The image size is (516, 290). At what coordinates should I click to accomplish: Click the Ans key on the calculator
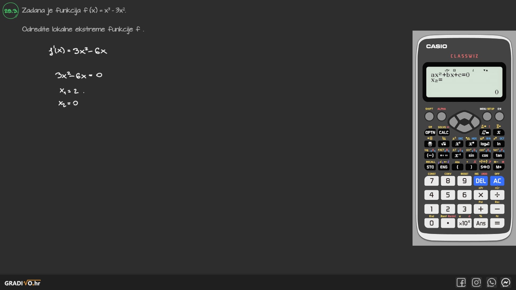pos(481,223)
